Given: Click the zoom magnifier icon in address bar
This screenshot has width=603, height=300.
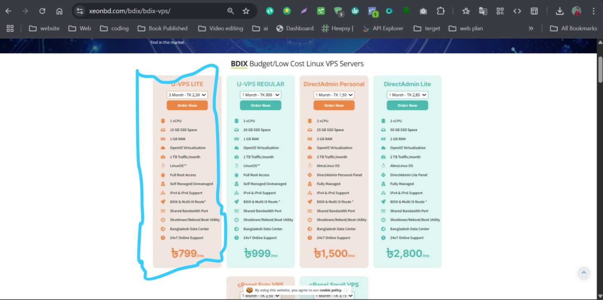Looking at the screenshot, I should (x=230, y=11).
